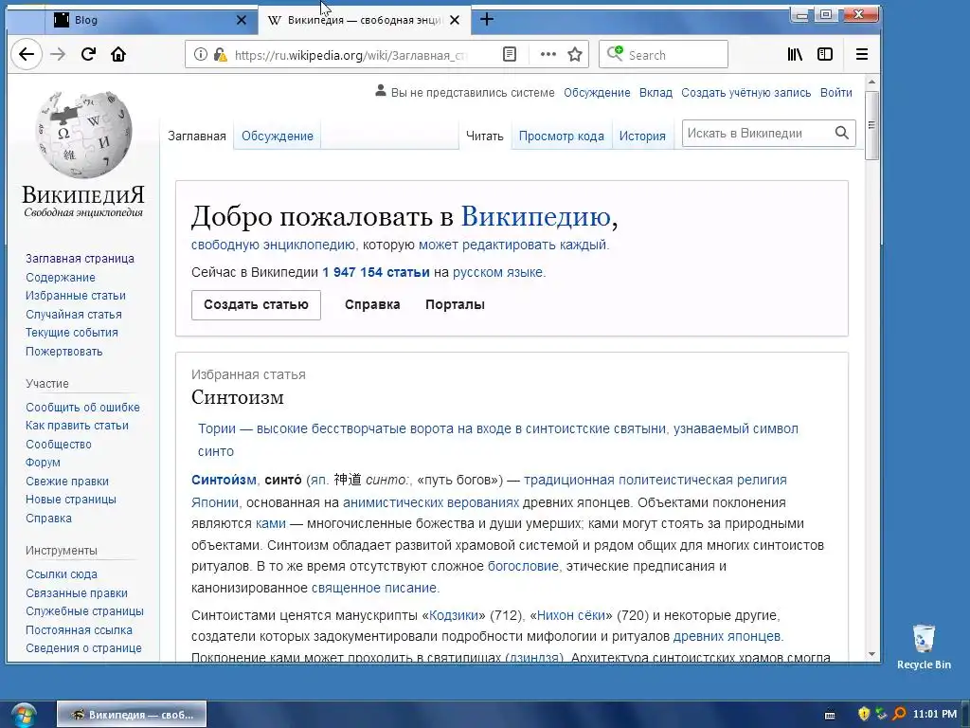Bookmark this page with star icon
Image resolution: width=970 pixels, height=728 pixels.
pos(575,54)
